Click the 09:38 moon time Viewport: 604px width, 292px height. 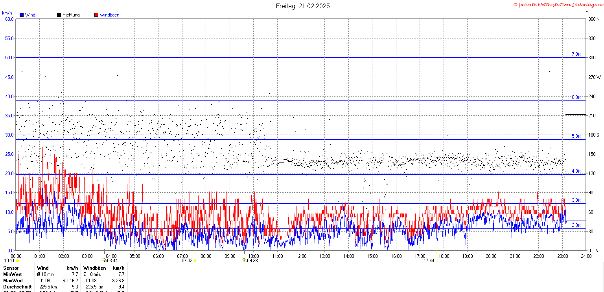pos(252,261)
